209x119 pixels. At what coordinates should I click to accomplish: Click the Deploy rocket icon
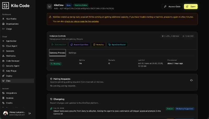point(3,76)
